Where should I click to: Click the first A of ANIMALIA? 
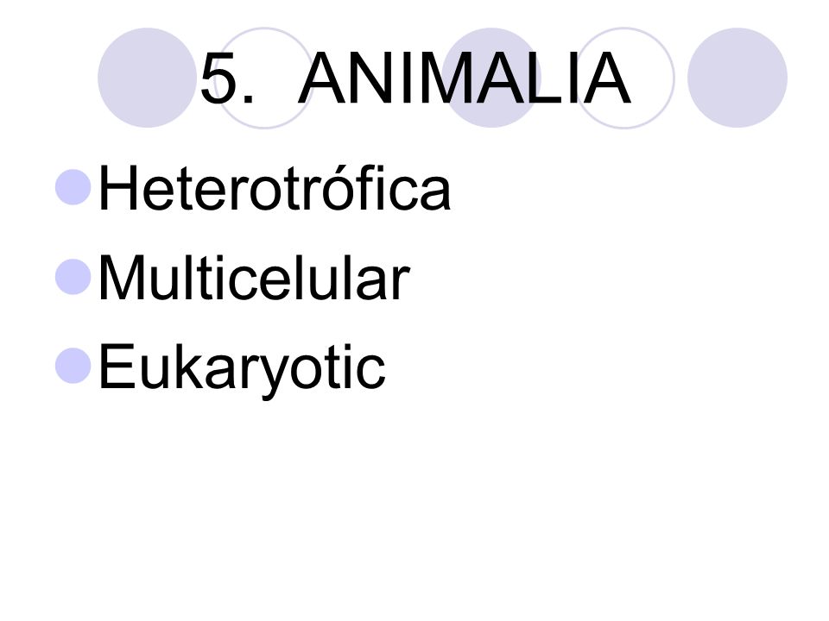pyautogui.click(x=323, y=78)
